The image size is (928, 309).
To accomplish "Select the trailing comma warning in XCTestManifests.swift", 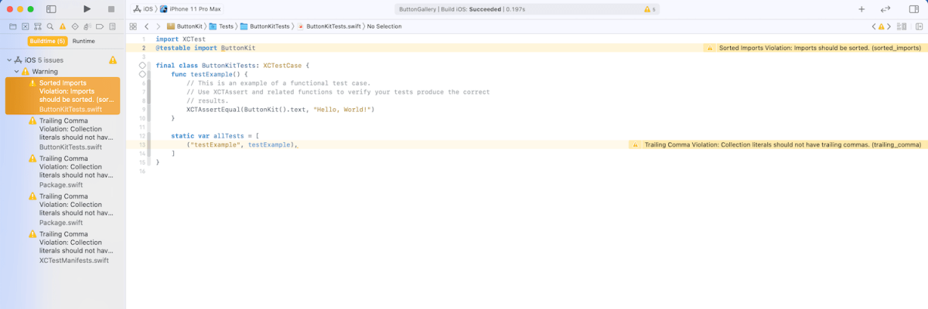I will (x=73, y=247).
